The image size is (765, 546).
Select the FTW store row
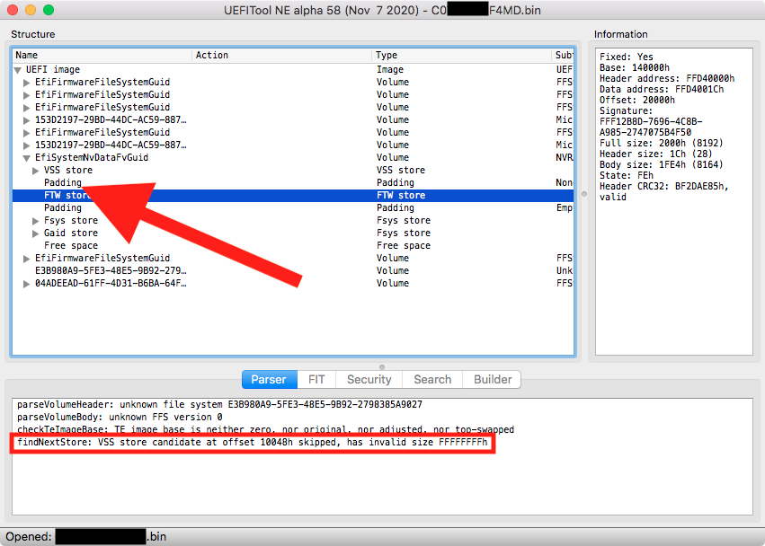pyautogui.click(x=293, y=196)
